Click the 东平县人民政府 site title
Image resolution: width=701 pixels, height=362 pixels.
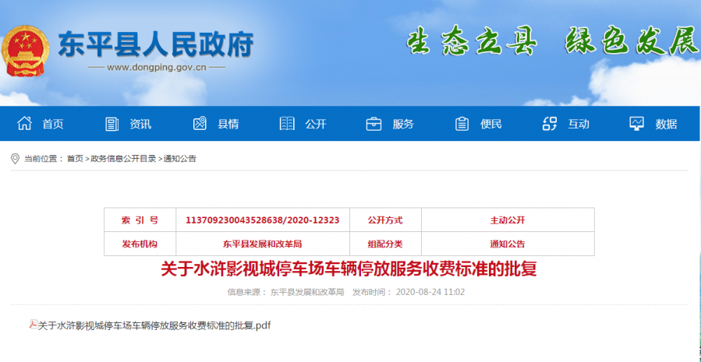coord(156,44)
